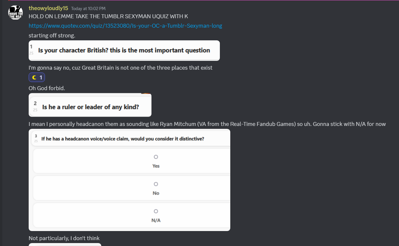Open the quotev.com Tumblr Sexyman quiz link
This screenshot has height=246, width=399.
125,26
